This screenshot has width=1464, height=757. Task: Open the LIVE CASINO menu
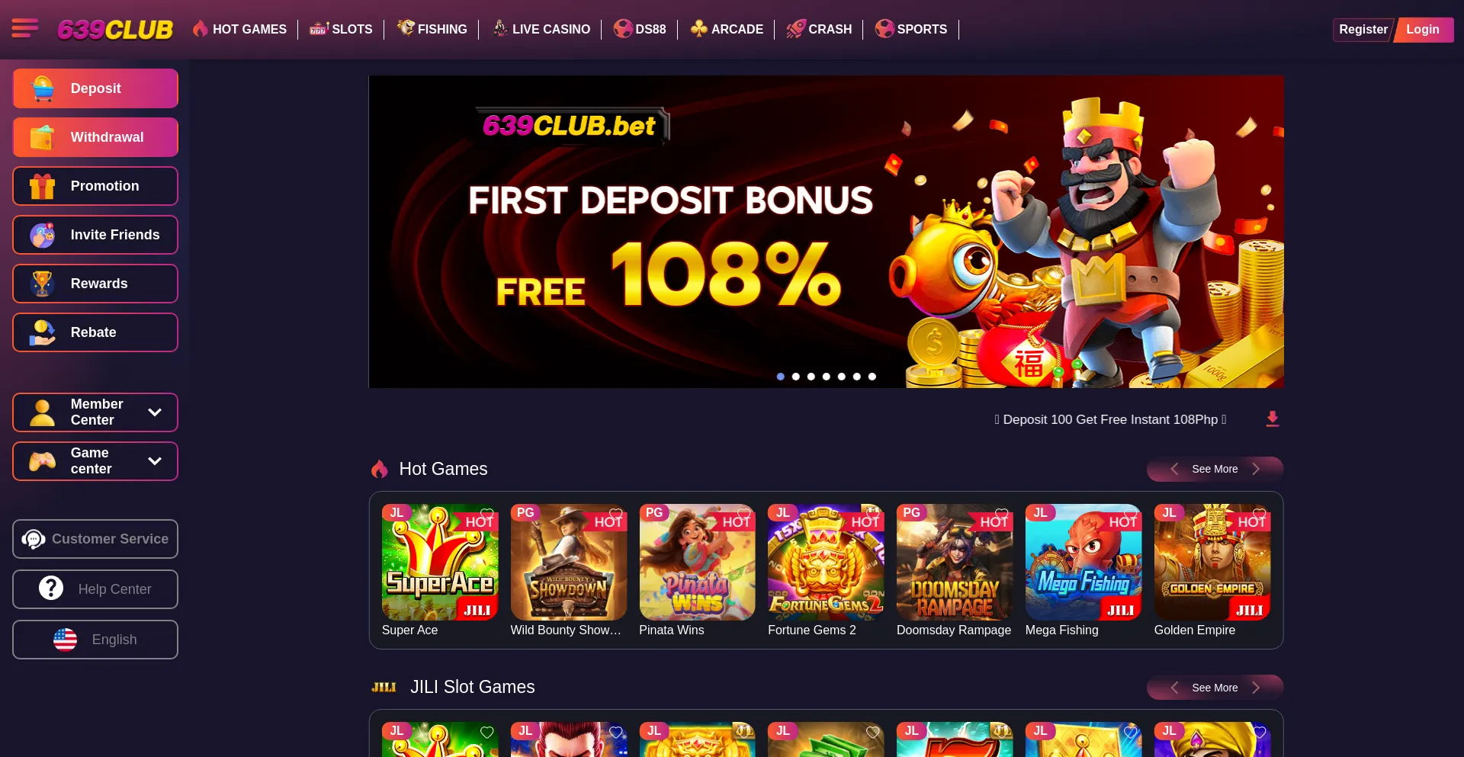[541, 29]
